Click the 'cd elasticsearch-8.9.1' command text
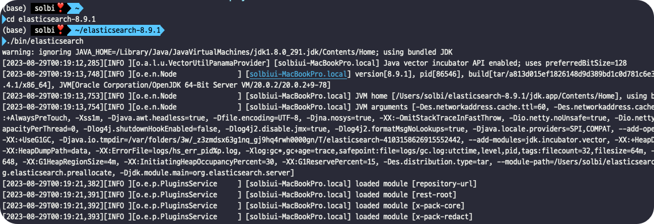Screen dimensions: 654x224 click(x=52, y=19)
